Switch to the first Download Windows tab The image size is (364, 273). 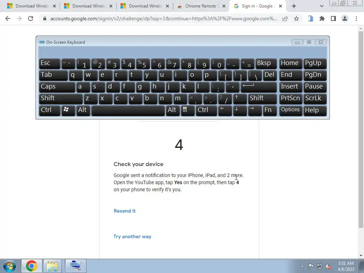point(32,6)
